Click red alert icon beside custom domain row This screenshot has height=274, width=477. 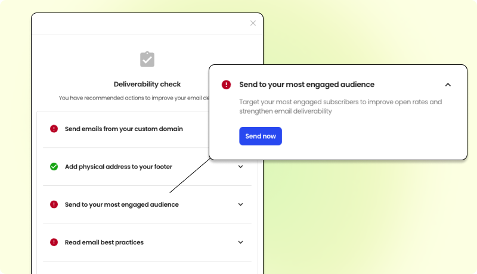pyautogui.click(x=54, y=129)
